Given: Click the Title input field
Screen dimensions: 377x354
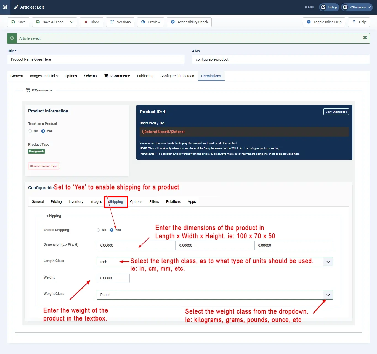Looking at the screenshot, I should click(96, 59).
